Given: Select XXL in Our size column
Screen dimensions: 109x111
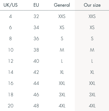Looking at the screenshot, I should pos(92,83).
